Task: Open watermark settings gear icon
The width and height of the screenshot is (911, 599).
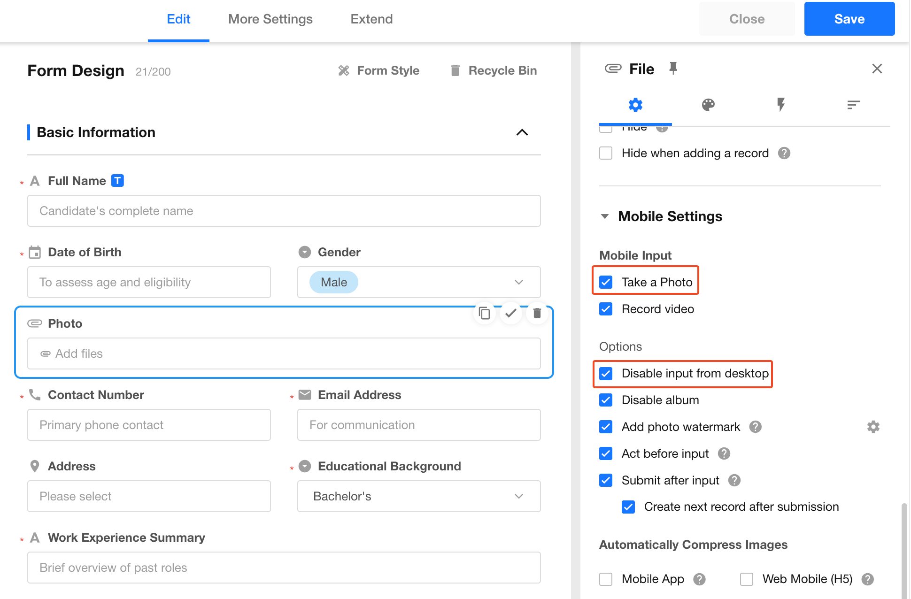Action: pyautogui.click(x=873, y=427)
